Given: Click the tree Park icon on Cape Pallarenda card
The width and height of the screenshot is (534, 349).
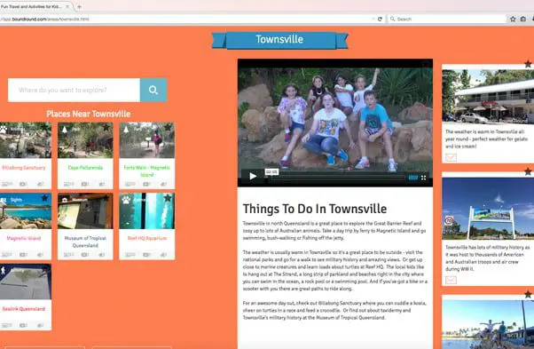Looking at the screenshot, I should pyautogui.click(x=65, y=129).
